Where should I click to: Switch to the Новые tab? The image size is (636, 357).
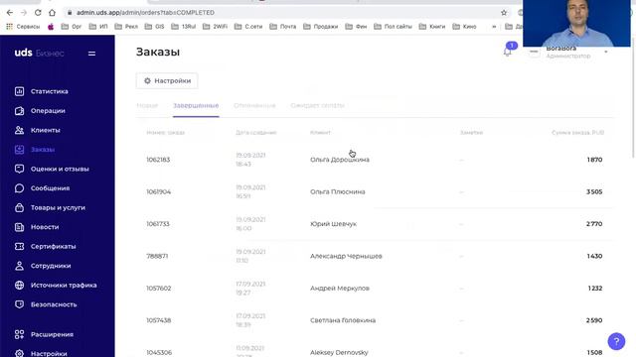(147, 106)
